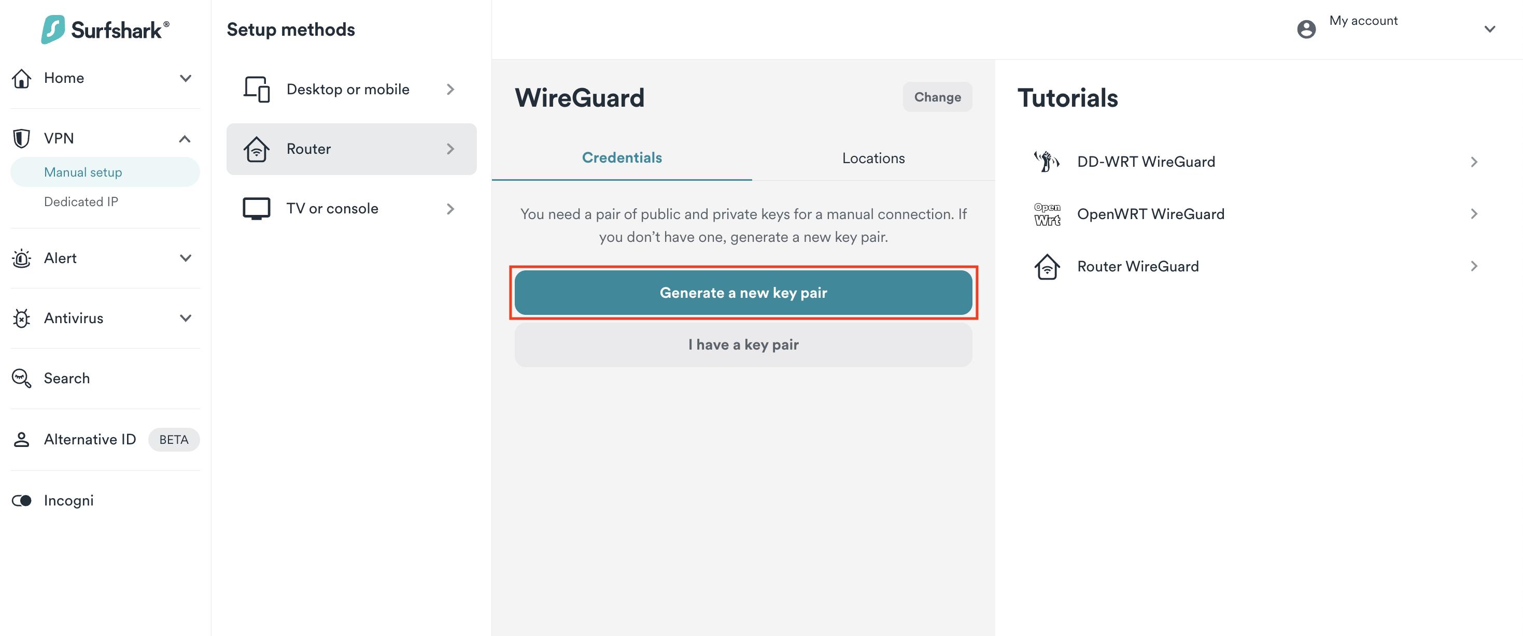Open the My account dropdown arrow
The width and height of the screenshot is (1523, 636).
[x=1490, y=28]
